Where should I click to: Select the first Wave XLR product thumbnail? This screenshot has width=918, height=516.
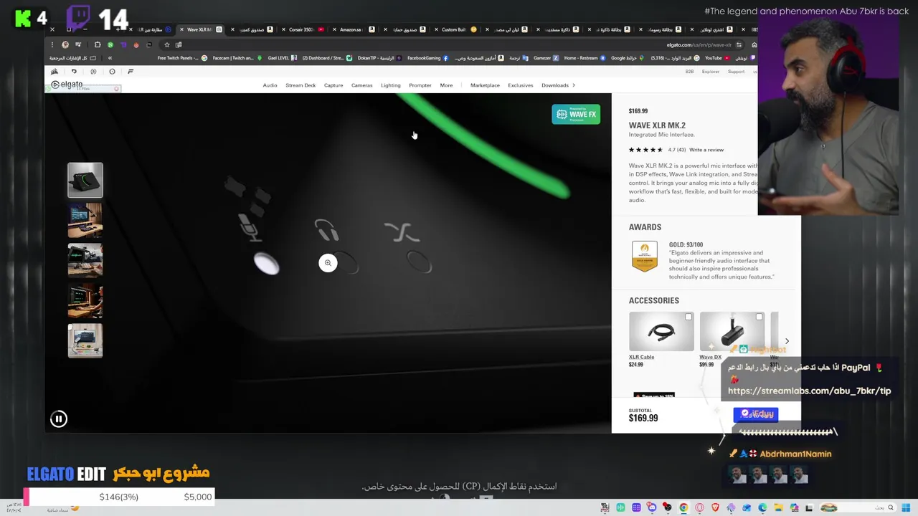coord(85,180)
